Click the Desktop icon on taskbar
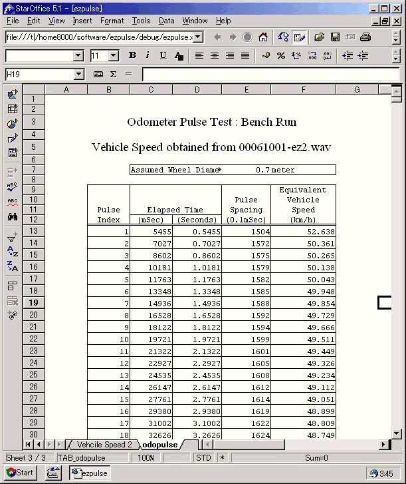This screenshot has height=484, width=406. [x=53, y=473]
